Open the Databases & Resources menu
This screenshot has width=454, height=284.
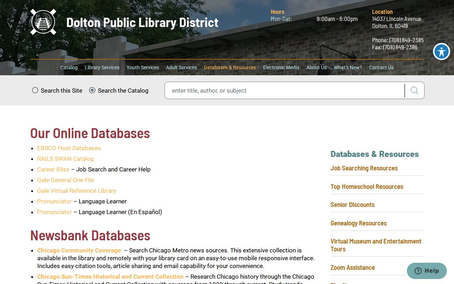coord(230,67)
